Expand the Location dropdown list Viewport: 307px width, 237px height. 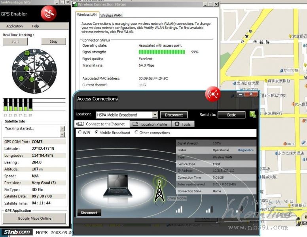tap(155, 115)
